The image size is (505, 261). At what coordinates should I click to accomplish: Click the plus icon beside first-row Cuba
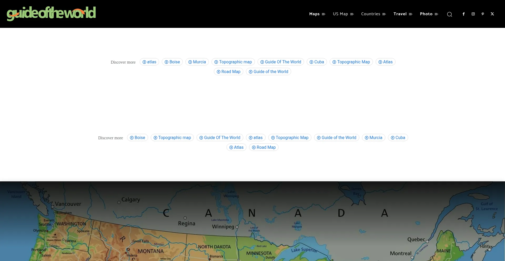click(x=311, y=62)
